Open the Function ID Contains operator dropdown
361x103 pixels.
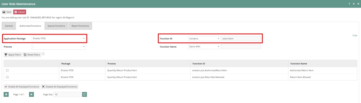tap(204, 39)
